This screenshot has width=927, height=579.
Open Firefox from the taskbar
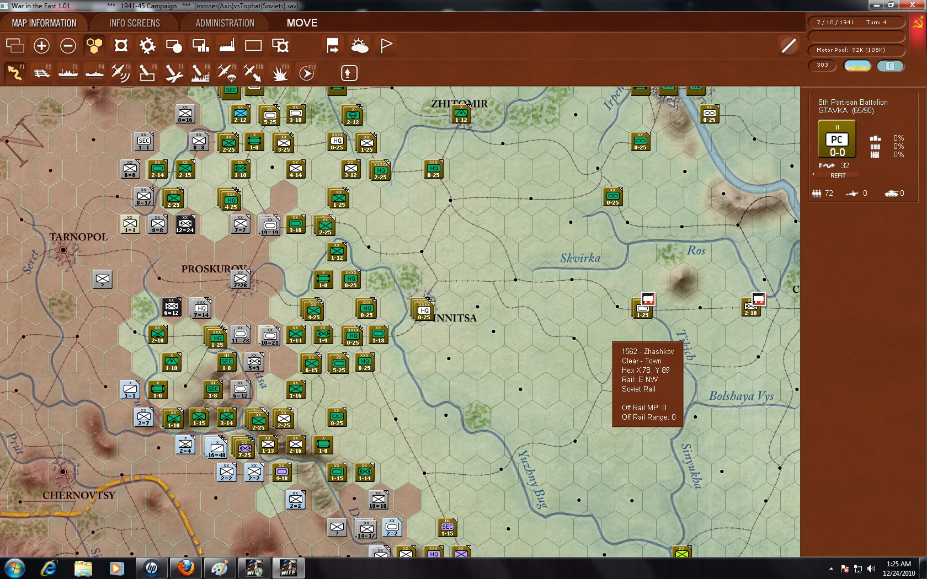pyautogui.click(x=185, y=568)
